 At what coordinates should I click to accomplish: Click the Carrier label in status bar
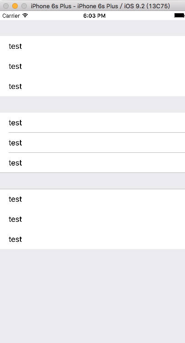[x=11, y=16]
